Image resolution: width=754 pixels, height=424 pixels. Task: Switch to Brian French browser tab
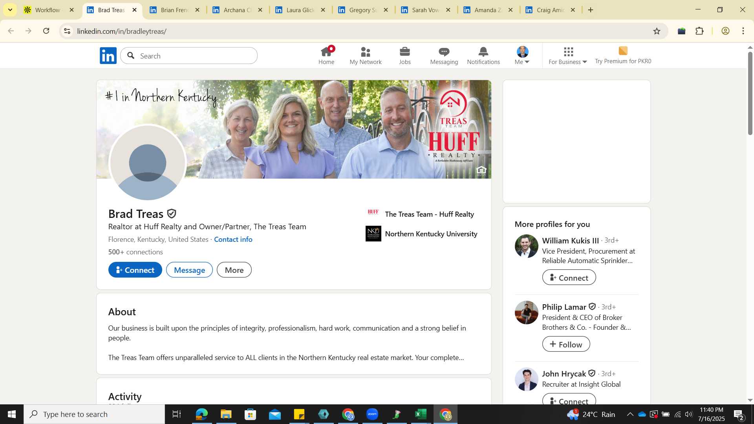[175, 10]
